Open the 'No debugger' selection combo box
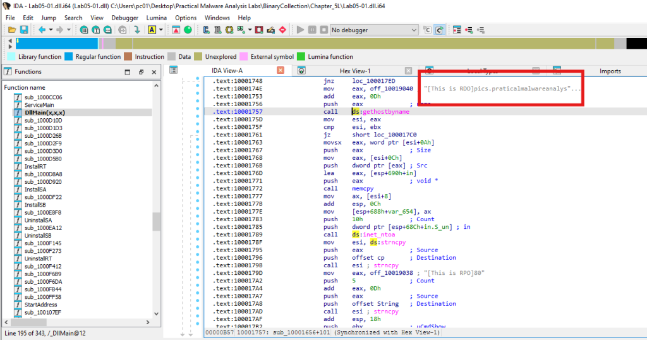Viewport: 647px width, 340px height. point(374,30)
